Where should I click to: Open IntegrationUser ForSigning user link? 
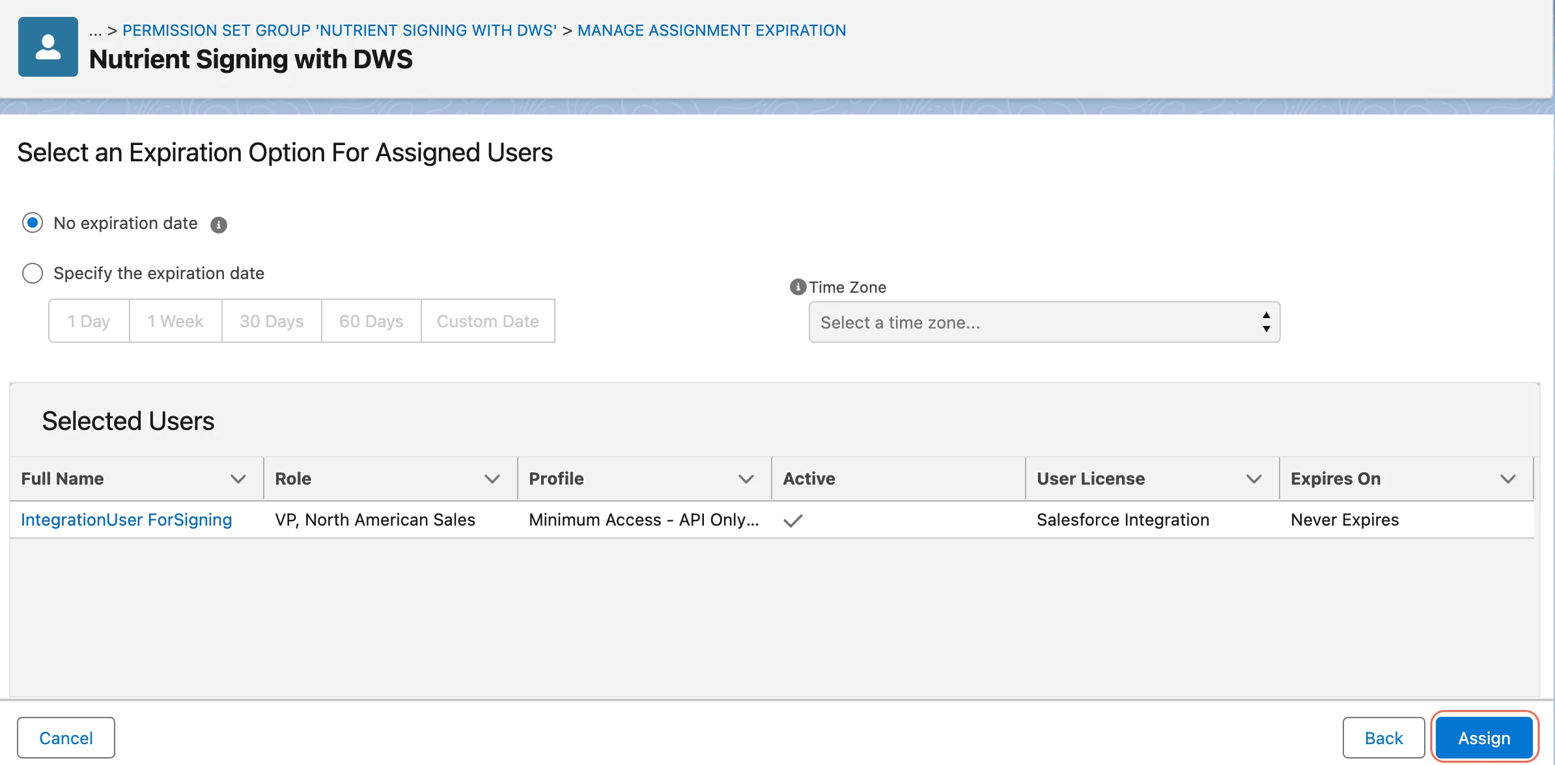(x=126, y=520)
